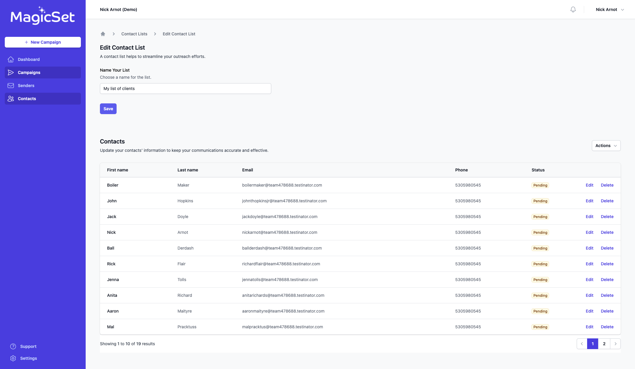The image size is (635, 369).
Task: Click the Pending badge for Jenna Tolls
Action: [x=540, y=280]
